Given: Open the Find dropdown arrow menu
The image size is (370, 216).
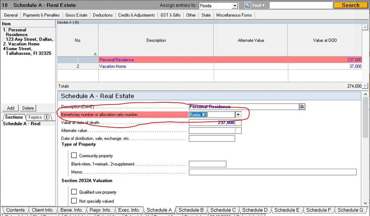Looking at the screenshot, I should coord(263,6).
